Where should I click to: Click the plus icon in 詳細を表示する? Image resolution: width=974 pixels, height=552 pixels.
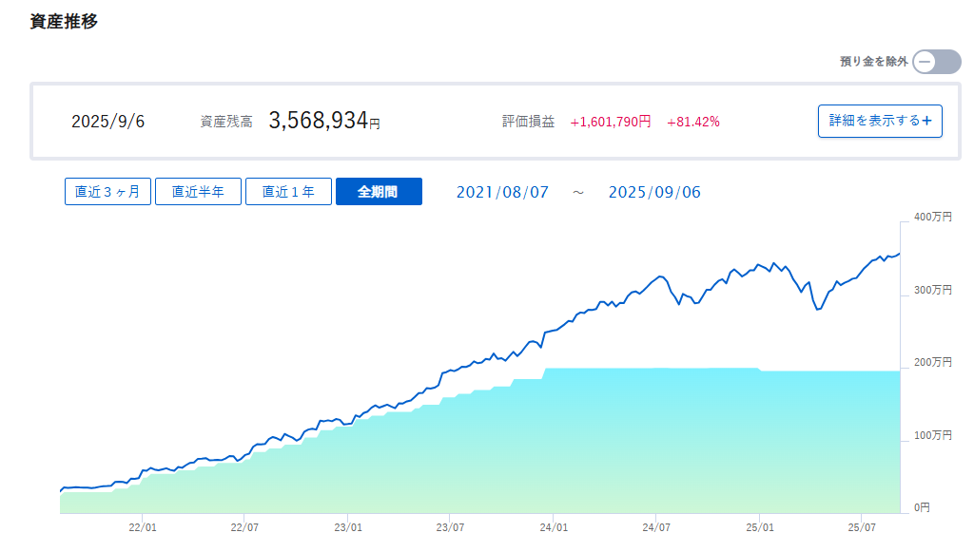tap(926, 121)
